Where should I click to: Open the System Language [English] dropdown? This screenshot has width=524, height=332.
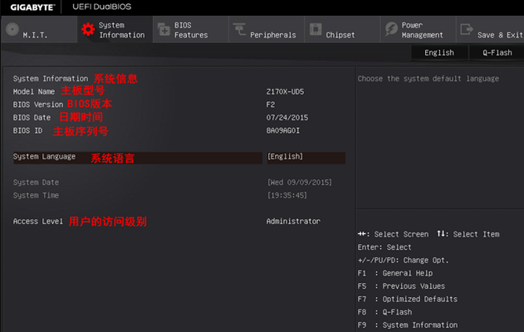coord(306,157)
